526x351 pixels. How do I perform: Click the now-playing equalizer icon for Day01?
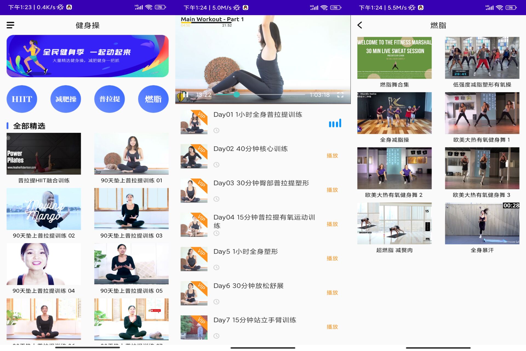[x=335, y=123]
